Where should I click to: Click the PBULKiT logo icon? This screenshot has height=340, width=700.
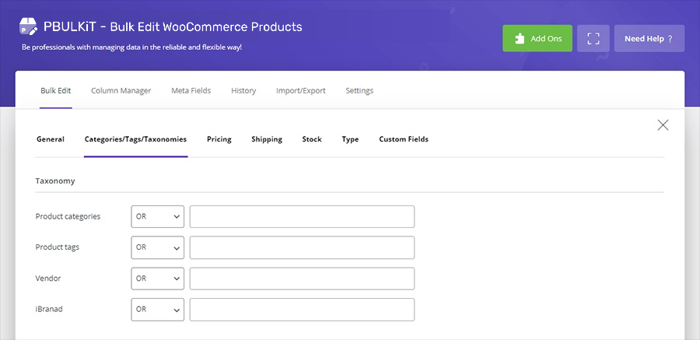click(28, 26)
